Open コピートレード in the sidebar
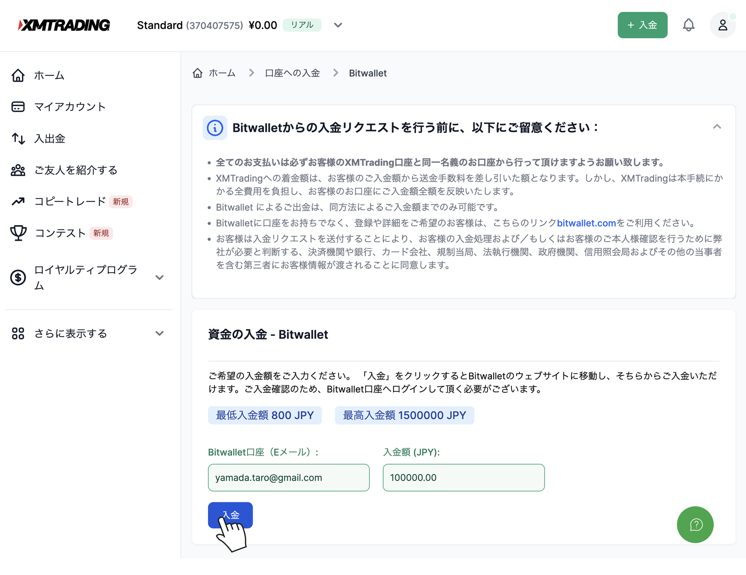The height and width of the screenshot is (575, 746). click(x=70, y=201)
